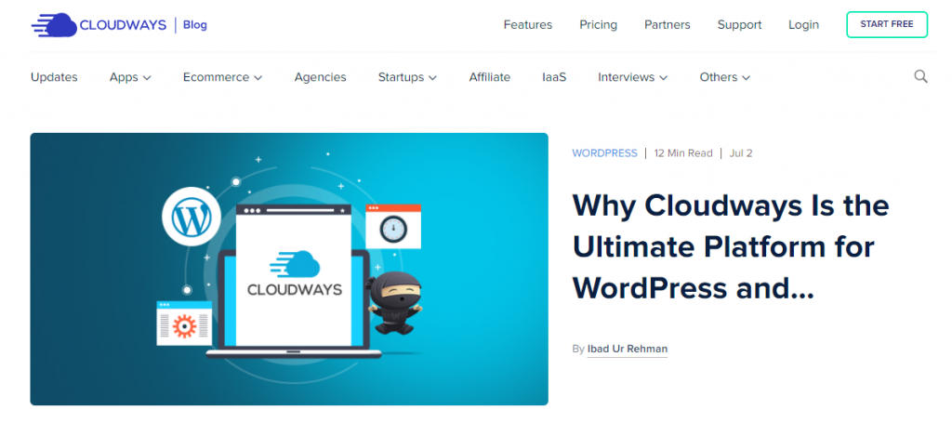Click the Login link
952x423 pixels.
click(x=803, y=25)
